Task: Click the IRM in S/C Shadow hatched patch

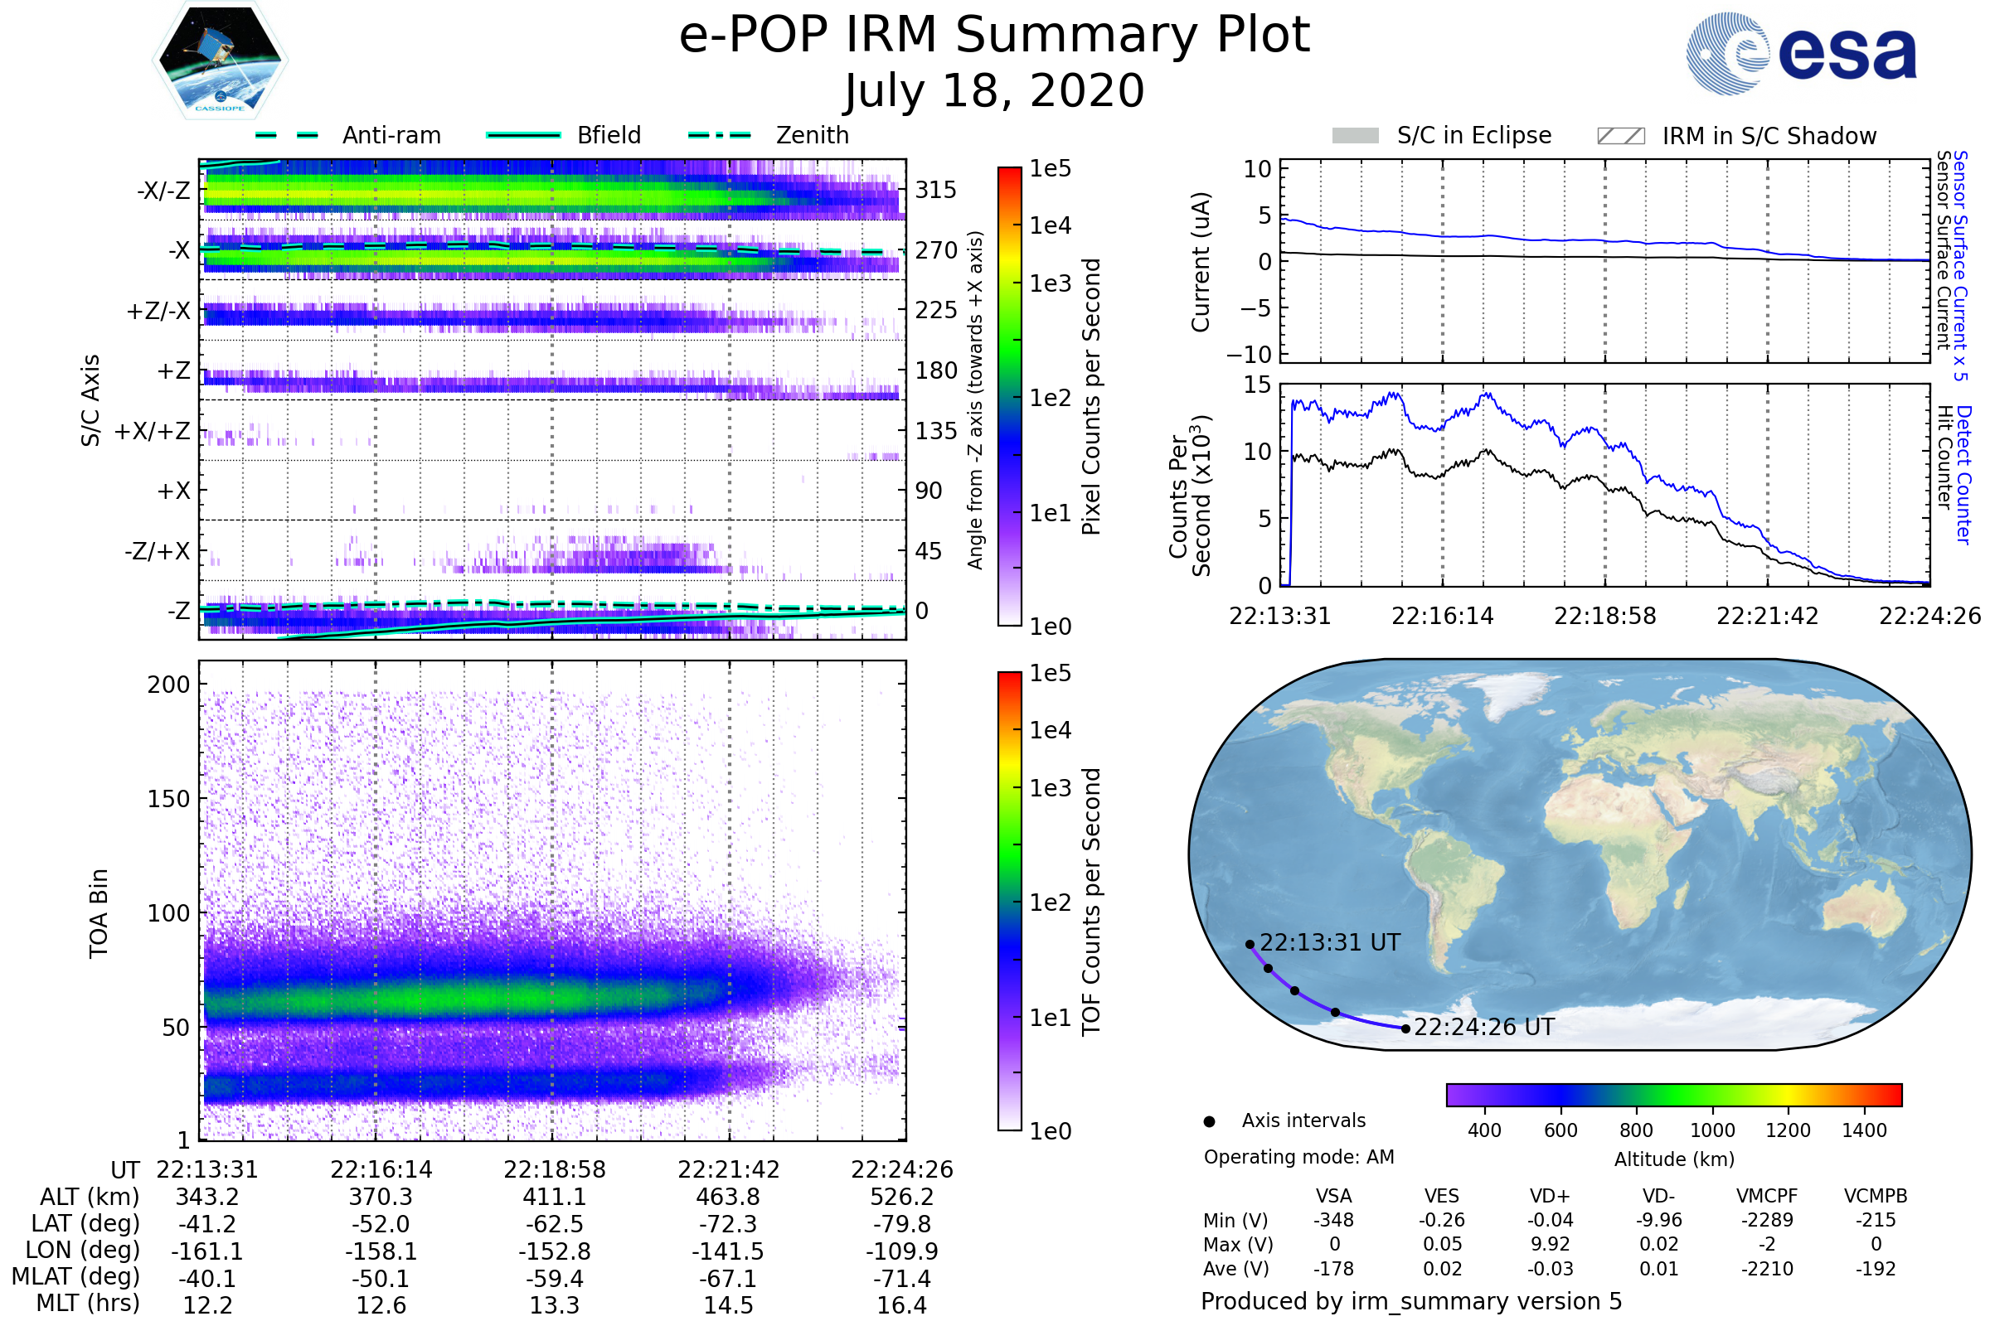Action: [x=1620, y=136]
